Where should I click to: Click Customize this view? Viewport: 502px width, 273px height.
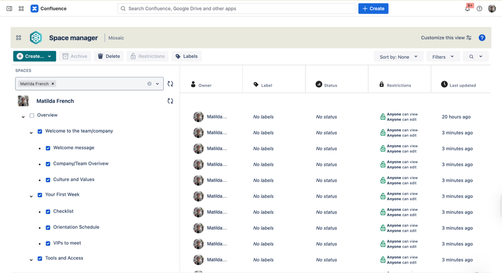[x=446, y=38]
